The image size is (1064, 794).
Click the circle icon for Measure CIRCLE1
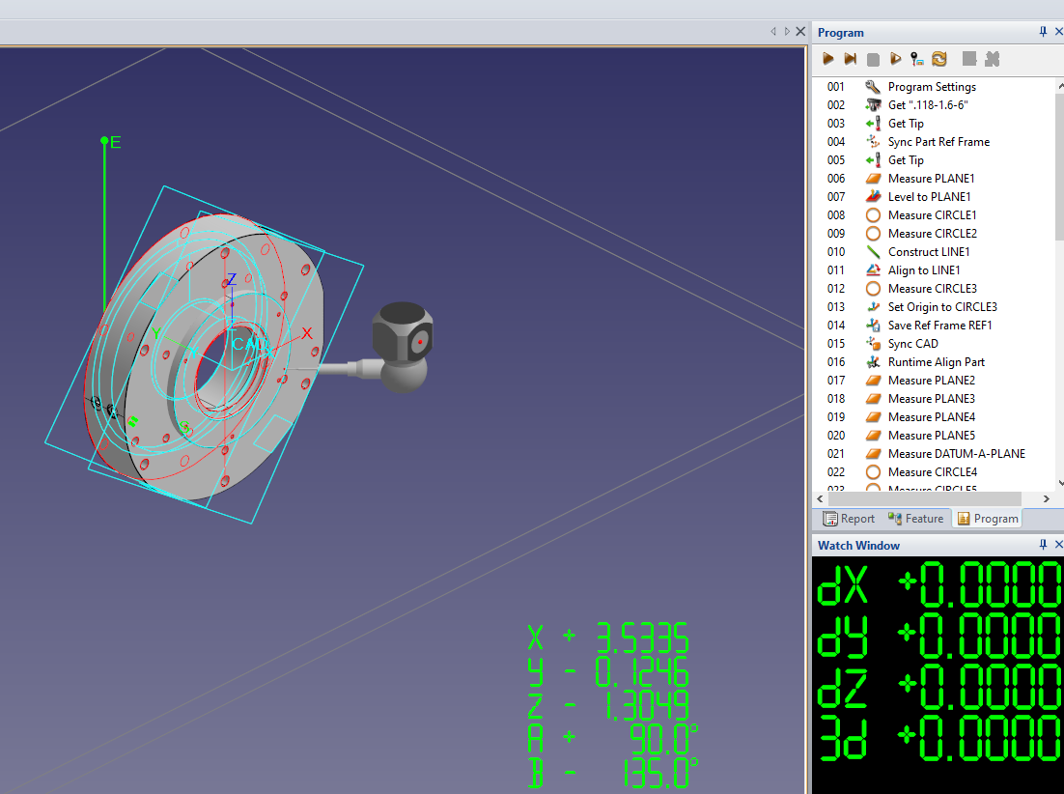point(873,215)
